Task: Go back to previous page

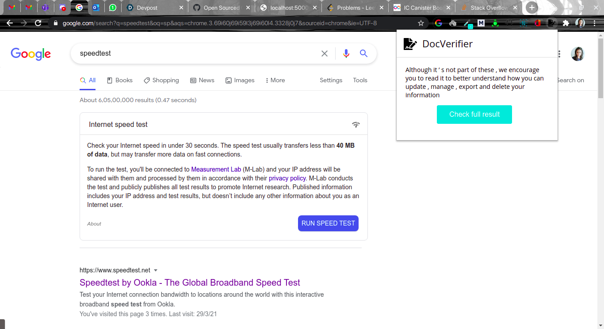Action: 10,23
